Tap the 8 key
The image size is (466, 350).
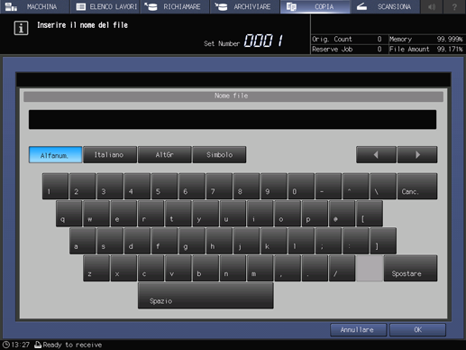click(247, 186)
